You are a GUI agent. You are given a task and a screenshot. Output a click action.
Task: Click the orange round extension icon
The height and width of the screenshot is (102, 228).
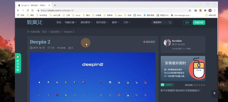(x=201, y=10)
